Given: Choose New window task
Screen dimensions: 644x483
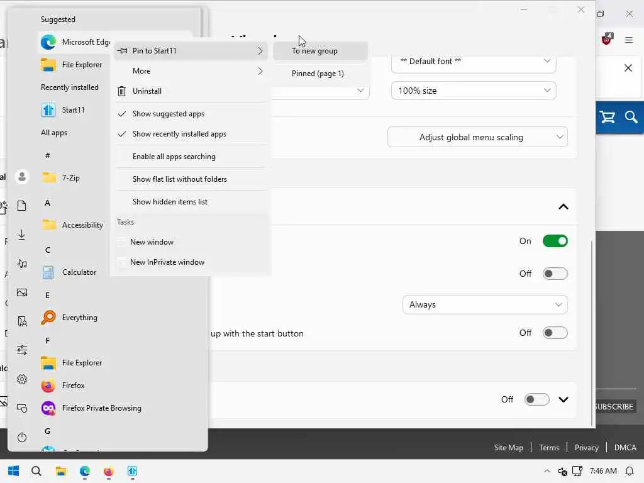Looking at the screenshot, I should (191, 242).
